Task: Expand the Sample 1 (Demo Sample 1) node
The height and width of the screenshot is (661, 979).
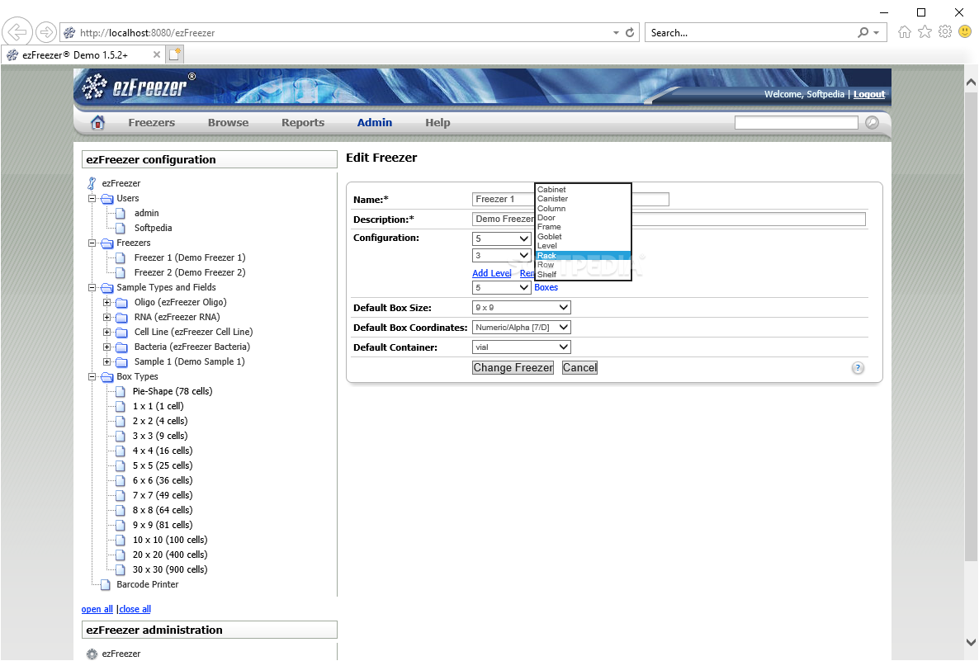Action: click(x=106, y=362)
